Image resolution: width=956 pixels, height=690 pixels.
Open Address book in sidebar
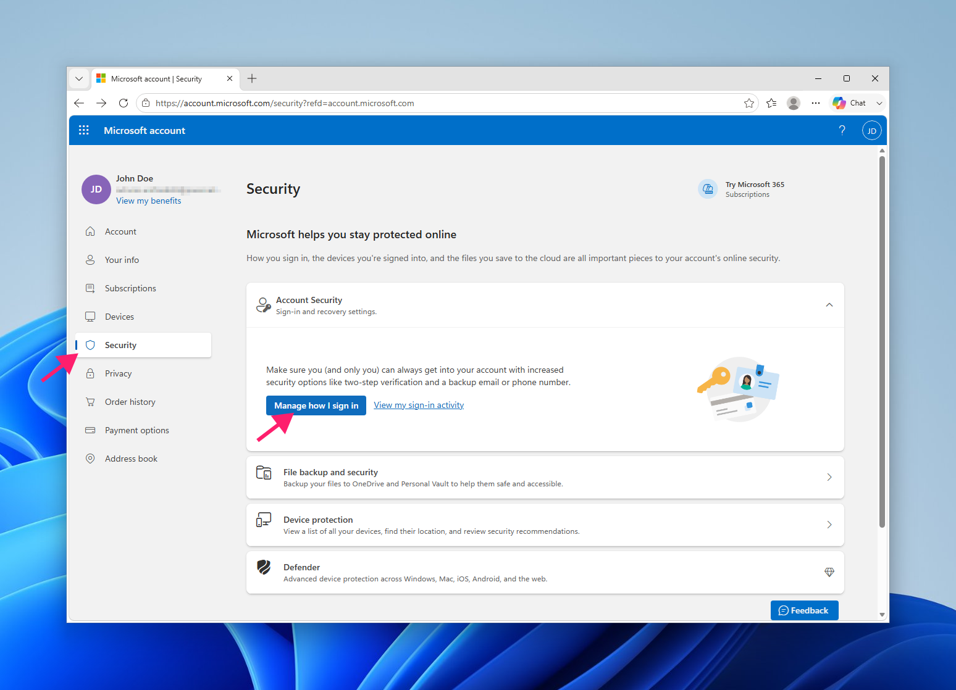click(x=143, y=459)
